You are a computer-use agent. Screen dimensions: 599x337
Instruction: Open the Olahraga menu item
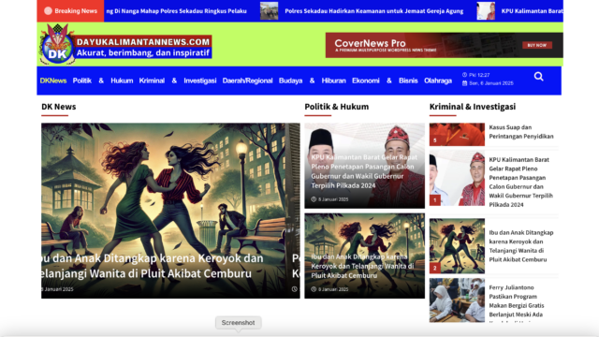coord(438,81)
